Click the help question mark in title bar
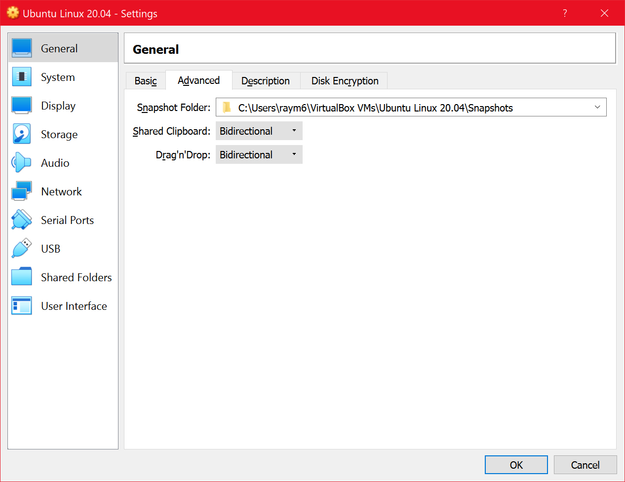 click(565, 13)
